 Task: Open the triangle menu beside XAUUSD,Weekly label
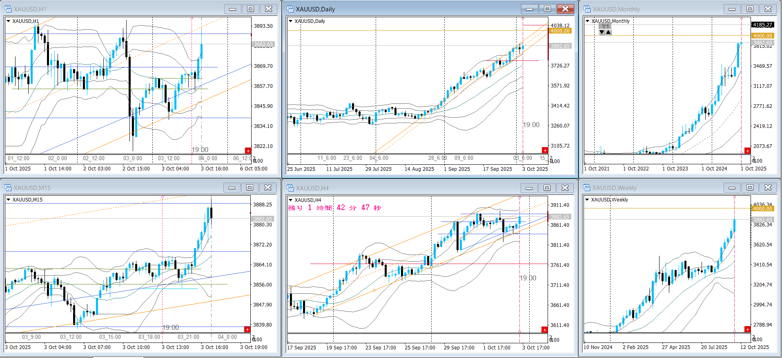point(587,200)
